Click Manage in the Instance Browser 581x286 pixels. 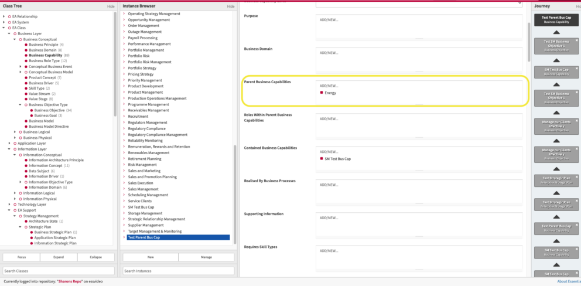pyautogui.click(x=206, y=257)
